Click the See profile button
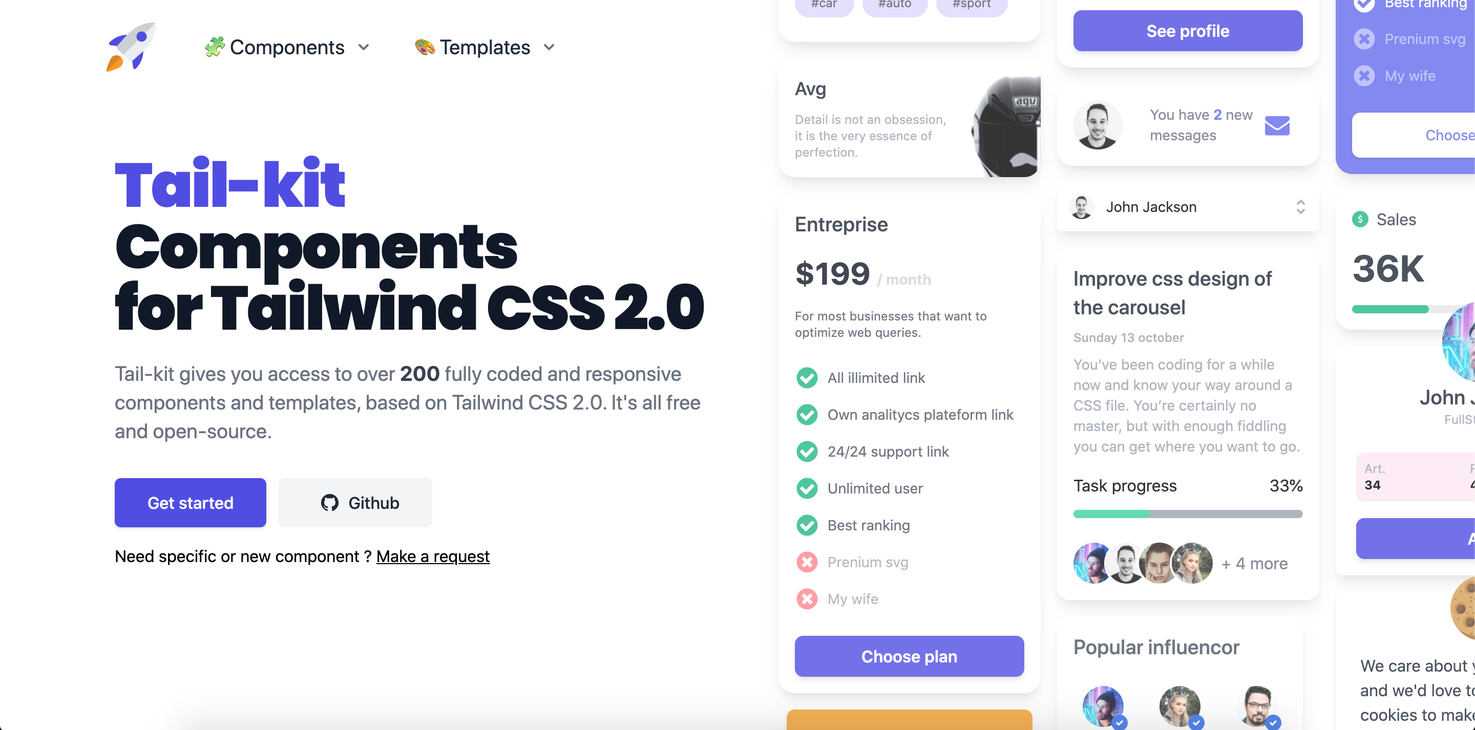Viewport: 1475px width, 730px height. click(1187, 31)
